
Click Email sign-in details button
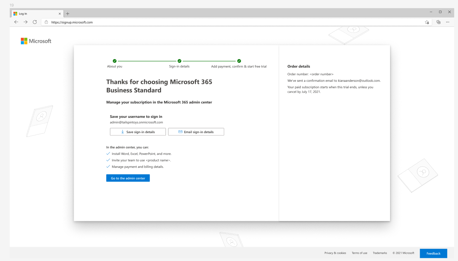(x=196, y=132)
